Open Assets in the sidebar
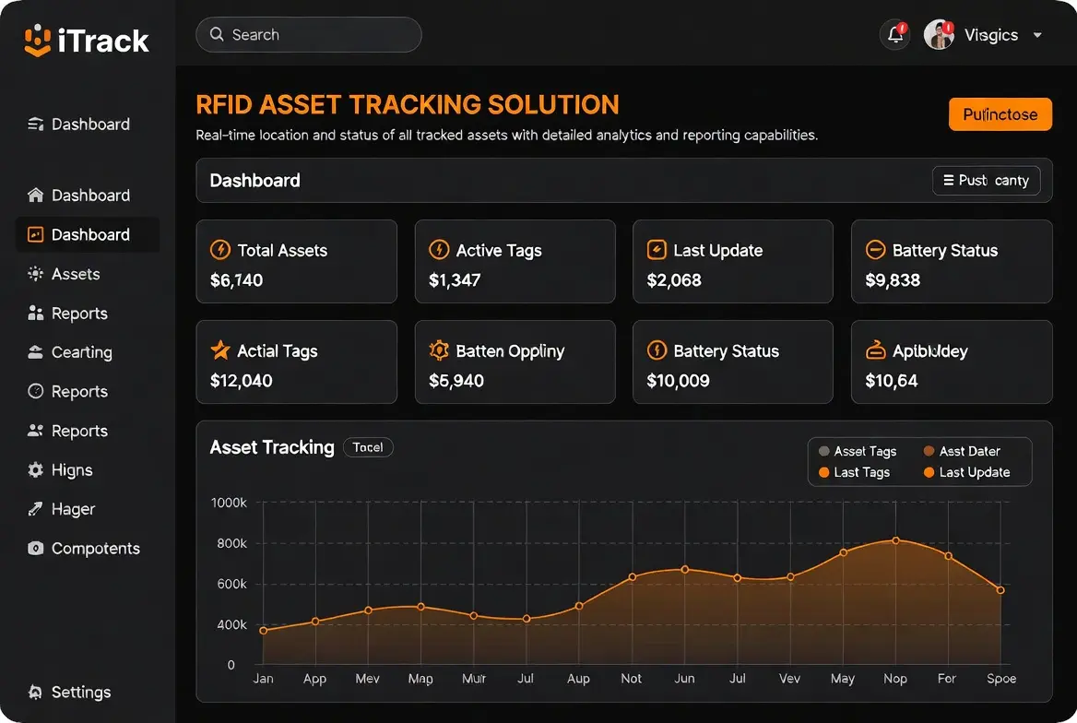 76,274
